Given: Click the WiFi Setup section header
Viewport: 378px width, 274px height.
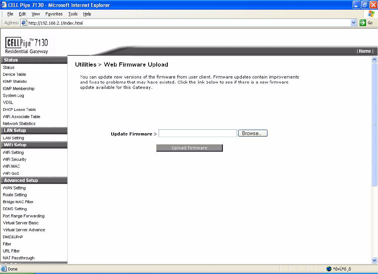Looking at the screenshot, I should (34, 145).
